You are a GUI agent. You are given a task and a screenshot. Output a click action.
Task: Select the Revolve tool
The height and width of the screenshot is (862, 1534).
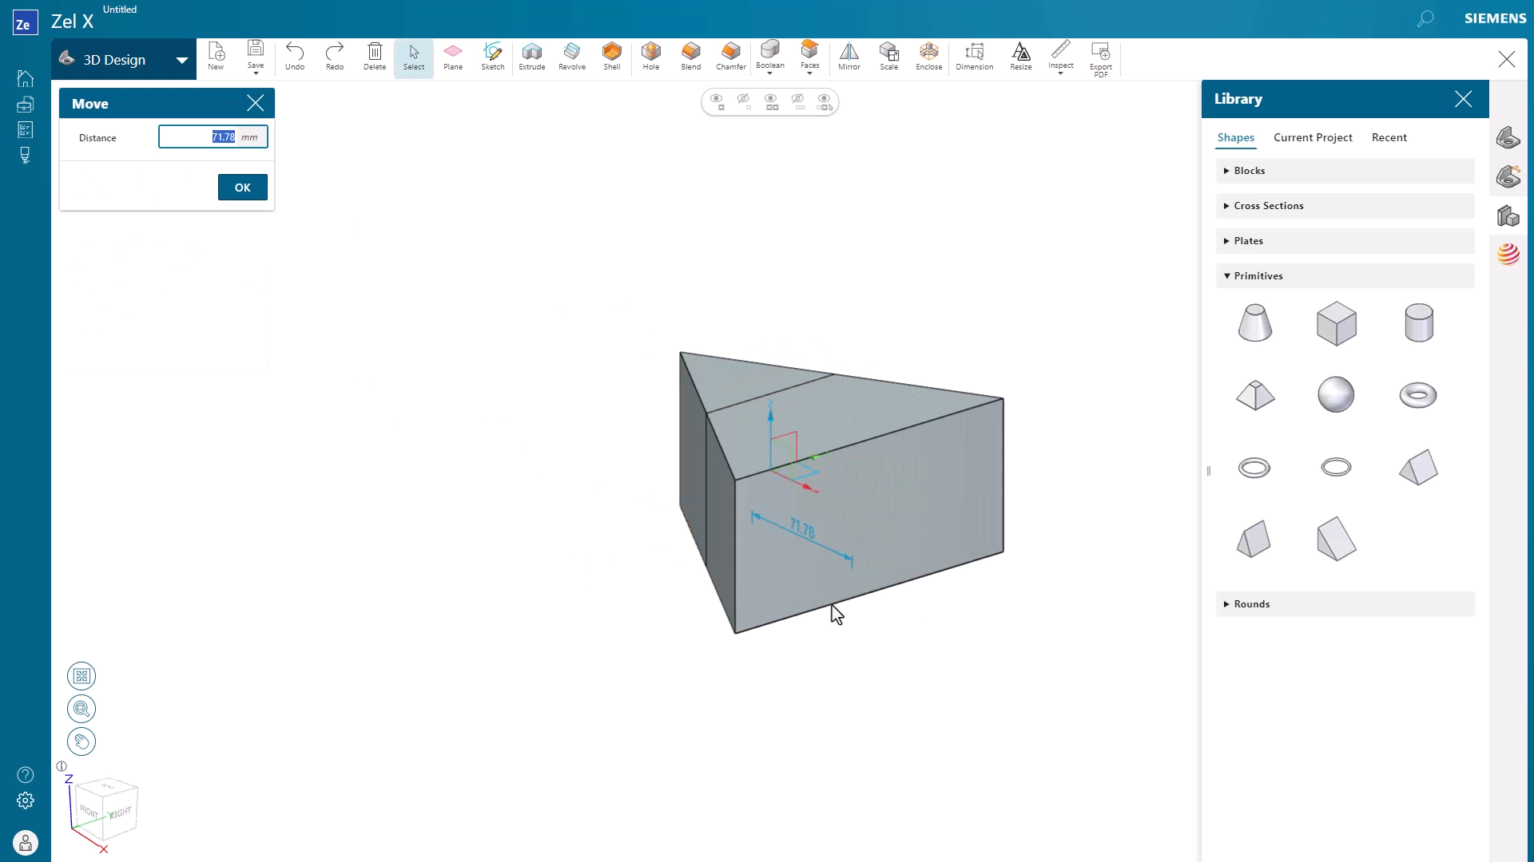(572, 57)
